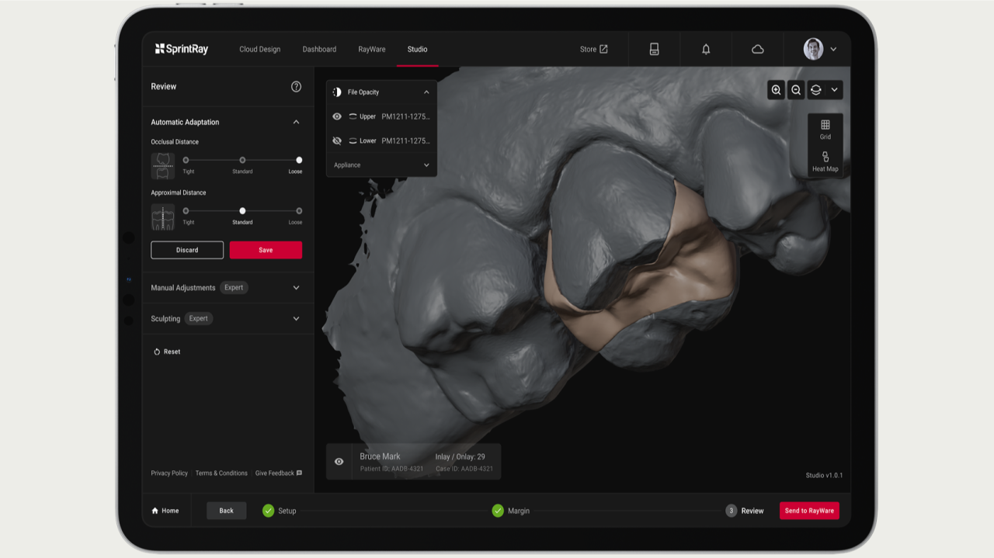This screenshot has height=558, width=994.
Task: Enable the Heat Map view
Action: pyautogui.click(x=825, y=161)
